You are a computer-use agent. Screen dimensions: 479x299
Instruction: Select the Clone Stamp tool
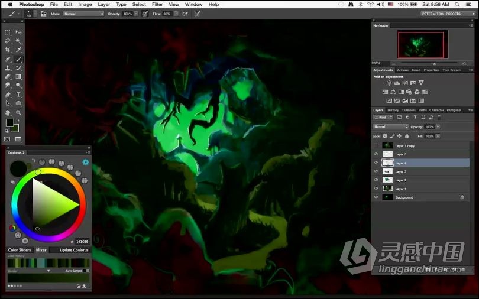click(x=8, y=68)
